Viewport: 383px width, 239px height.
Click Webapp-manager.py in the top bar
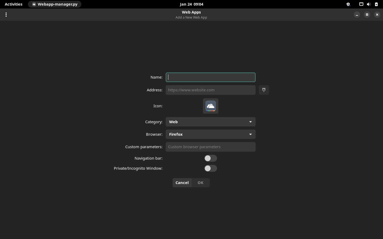click(55, 4)
